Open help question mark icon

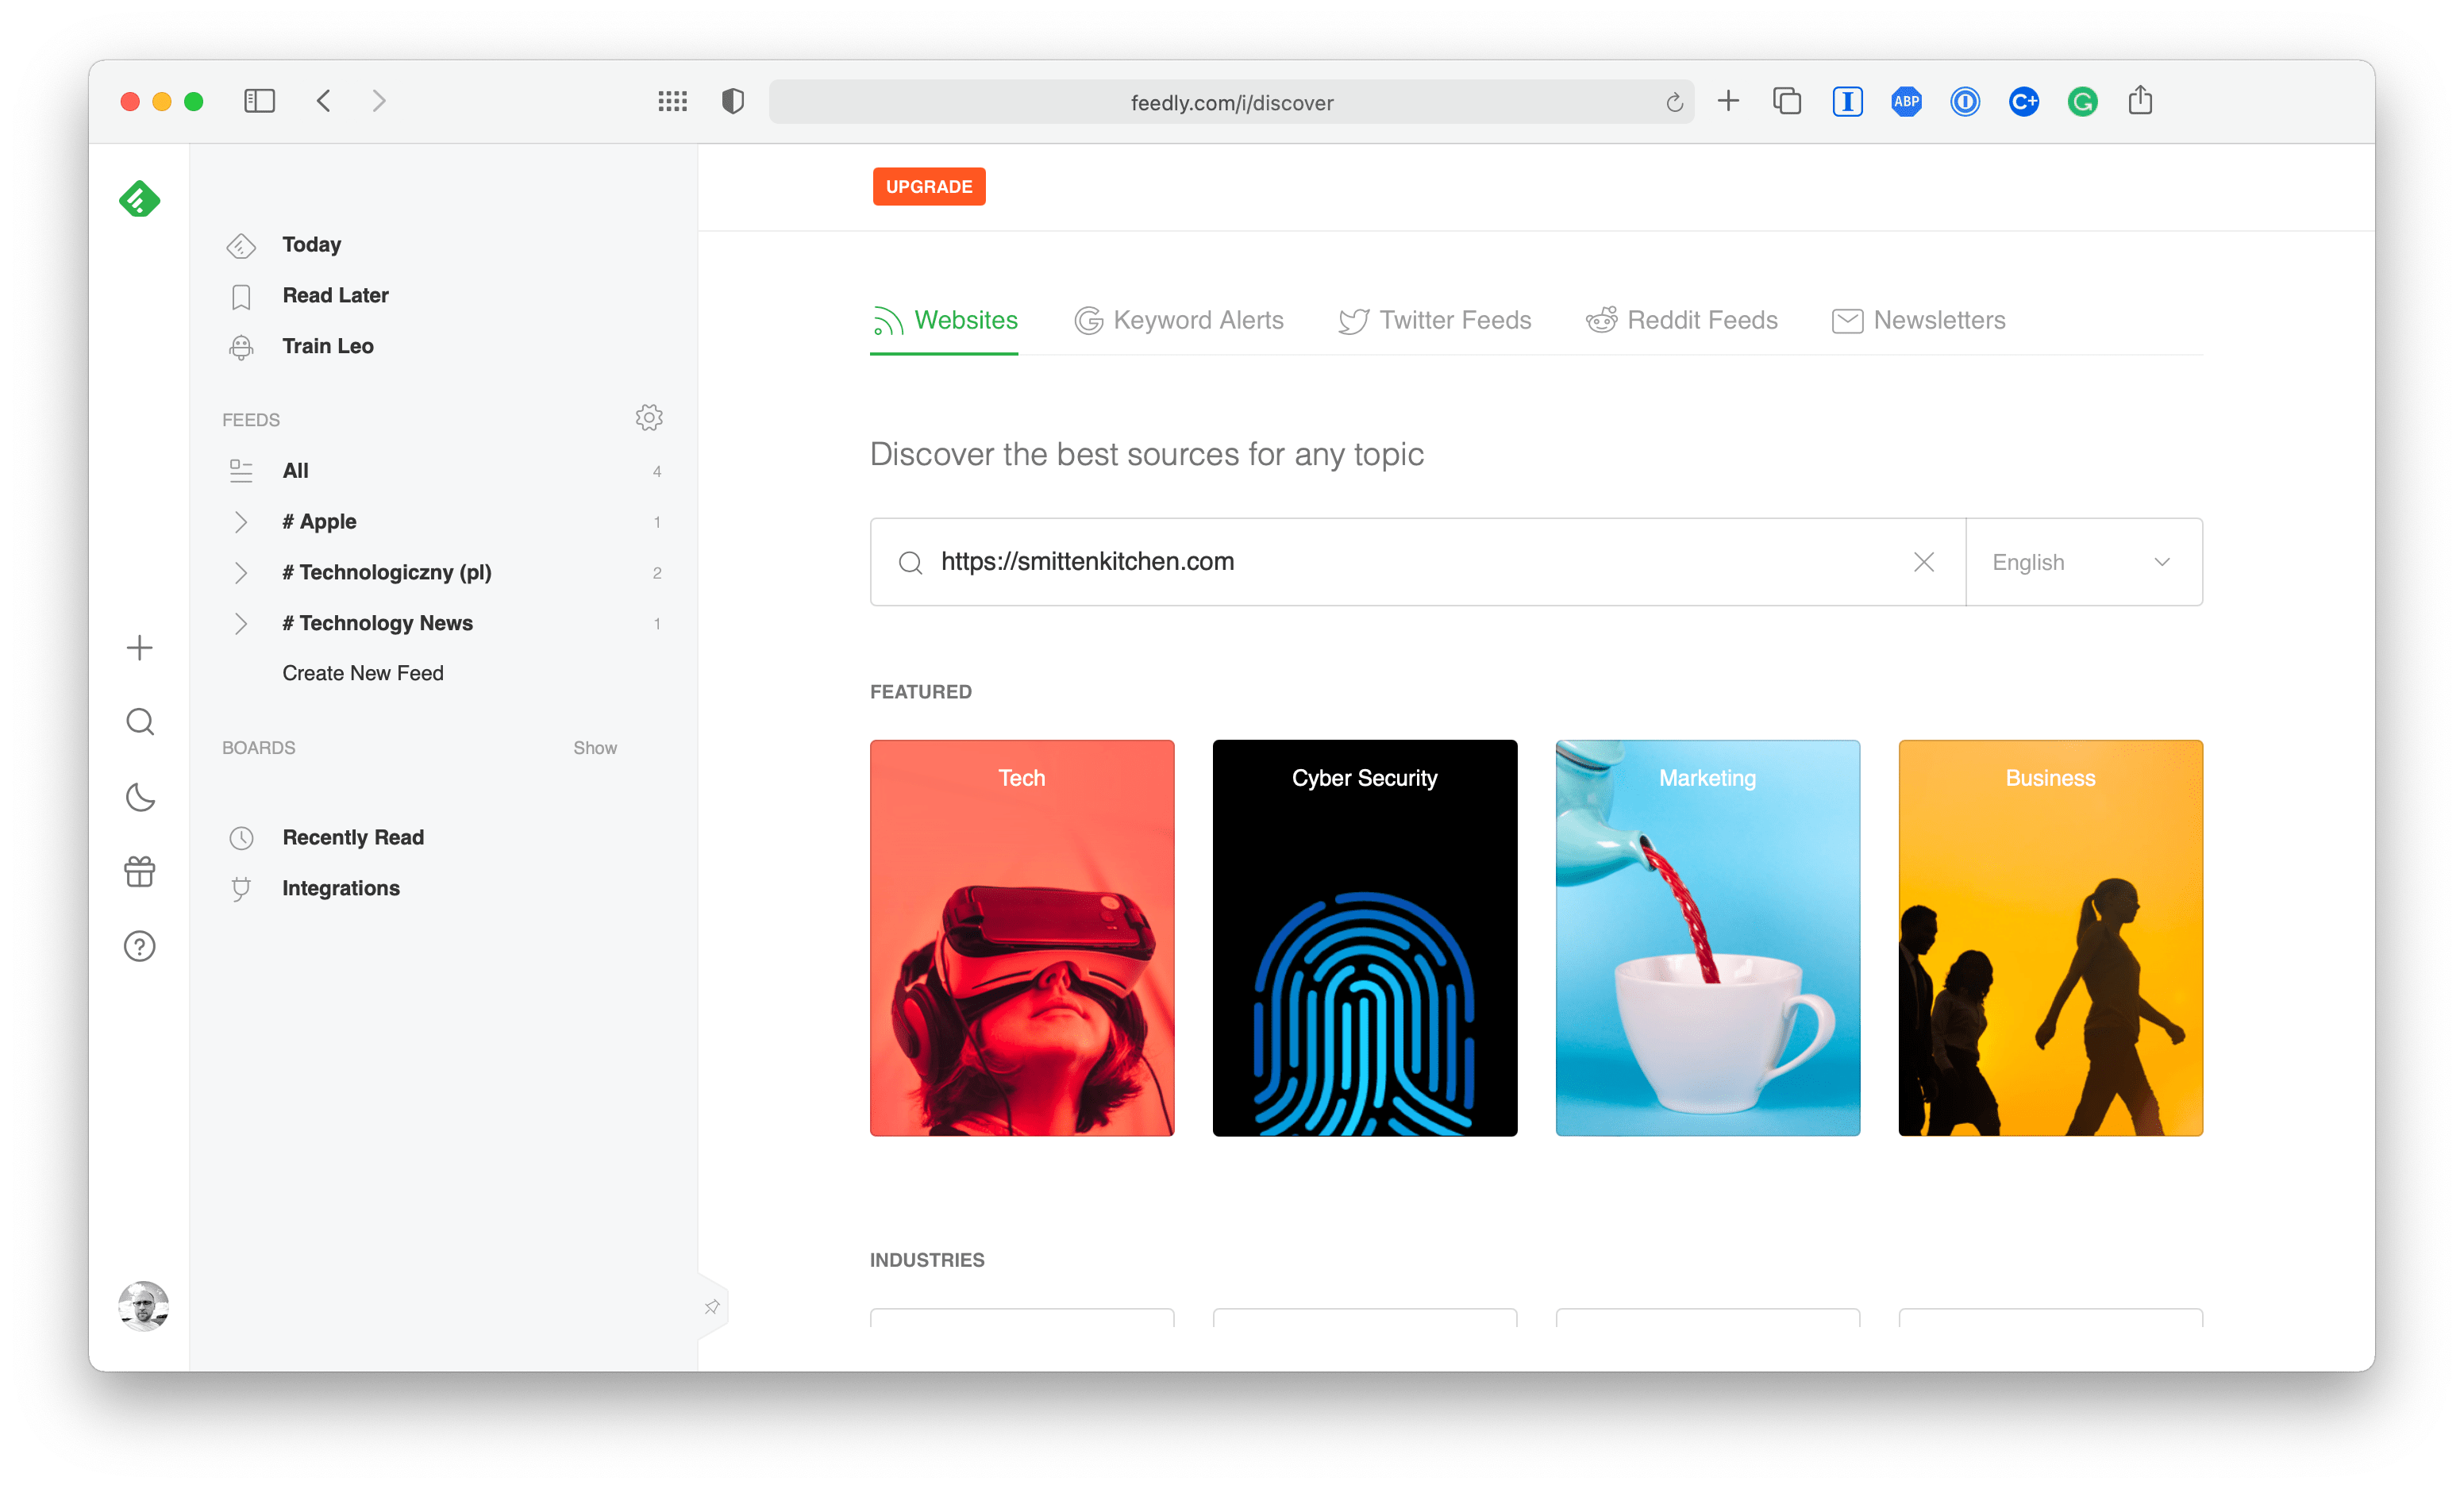140,946
